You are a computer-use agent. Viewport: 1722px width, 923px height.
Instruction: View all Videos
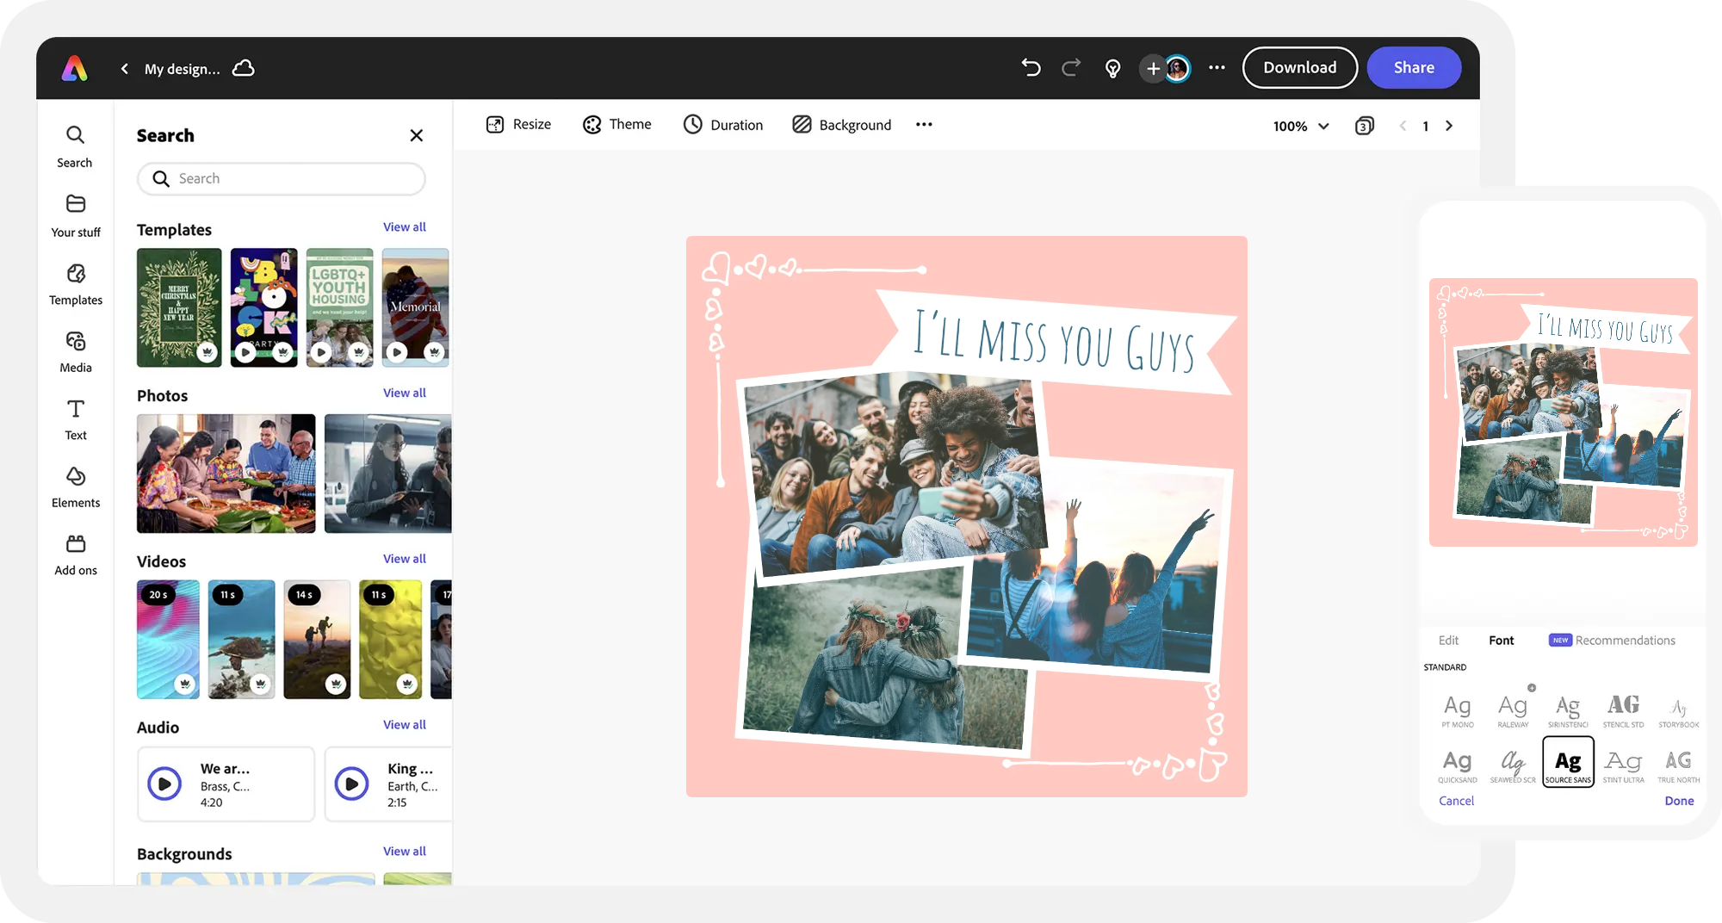(405, 560)
